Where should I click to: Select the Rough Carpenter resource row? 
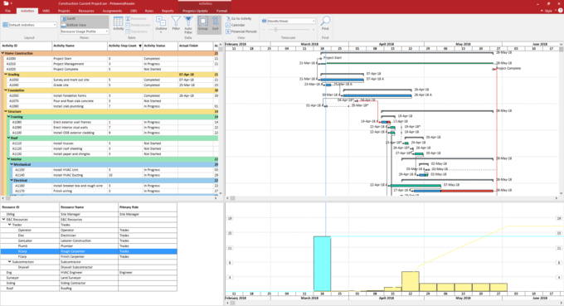tap(89, 251)
